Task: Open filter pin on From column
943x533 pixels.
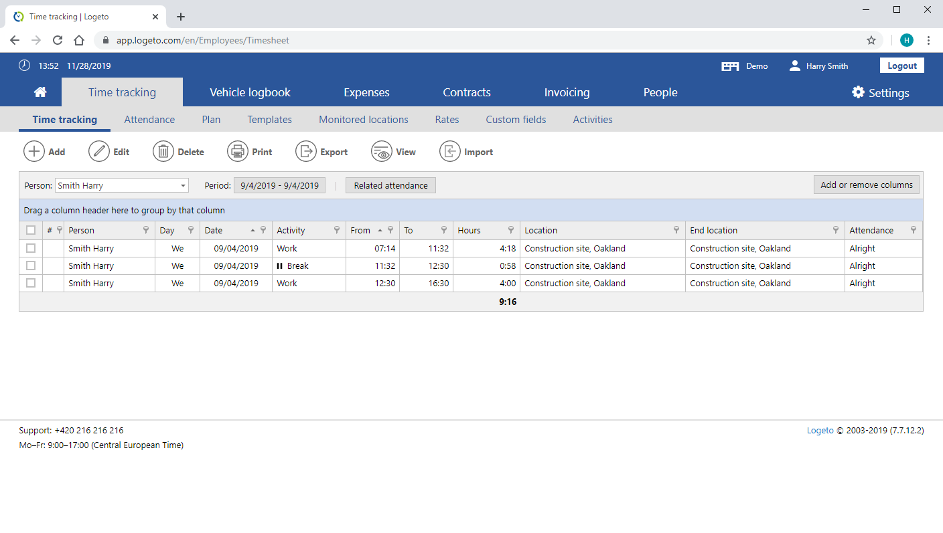Action: pyautogui.click(x=390, y=230)
